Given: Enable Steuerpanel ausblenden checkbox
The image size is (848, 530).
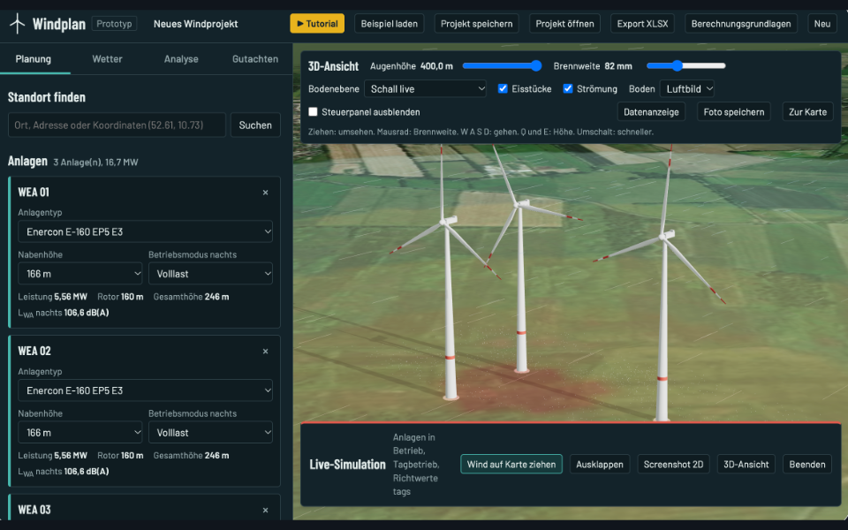Looking at the screenshot, I should coord(313,112).
